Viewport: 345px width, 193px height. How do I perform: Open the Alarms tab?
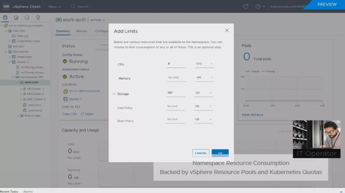point(28,191)
